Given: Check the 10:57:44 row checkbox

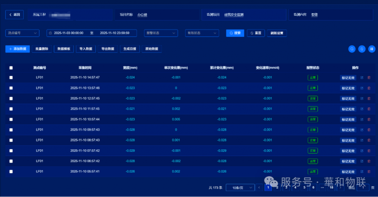Looking at the screenshot, I should 11,119.
